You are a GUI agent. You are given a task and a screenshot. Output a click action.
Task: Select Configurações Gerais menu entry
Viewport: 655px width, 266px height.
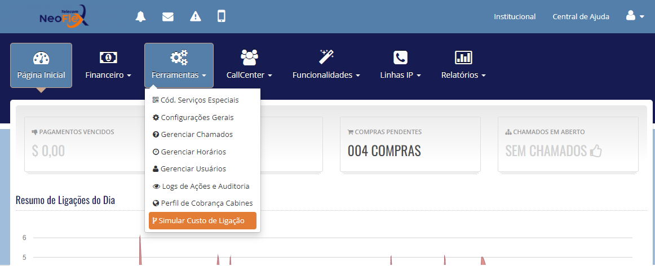click(202, 117)
